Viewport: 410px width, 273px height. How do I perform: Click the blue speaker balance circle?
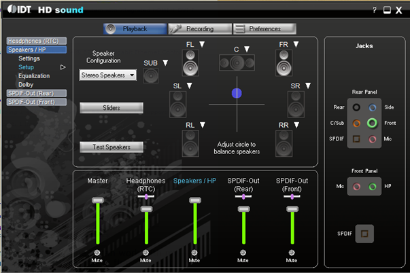[x=237, y=93]
